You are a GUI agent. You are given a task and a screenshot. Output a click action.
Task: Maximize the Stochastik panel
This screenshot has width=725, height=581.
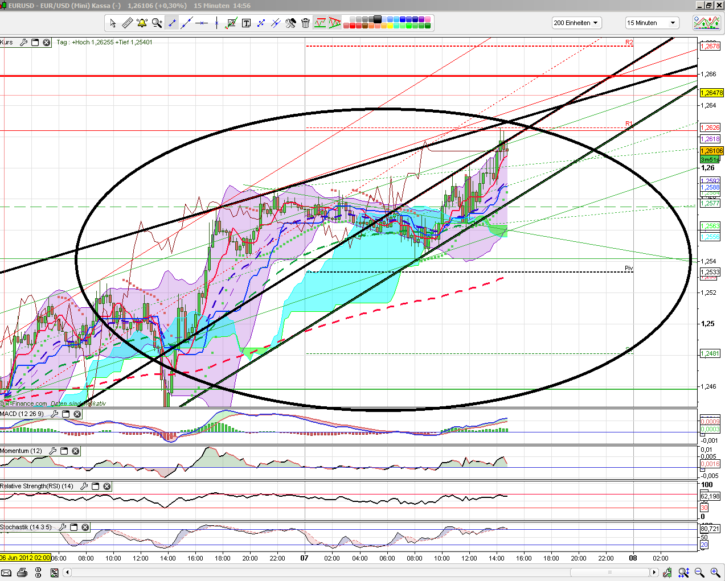[74, 527]
